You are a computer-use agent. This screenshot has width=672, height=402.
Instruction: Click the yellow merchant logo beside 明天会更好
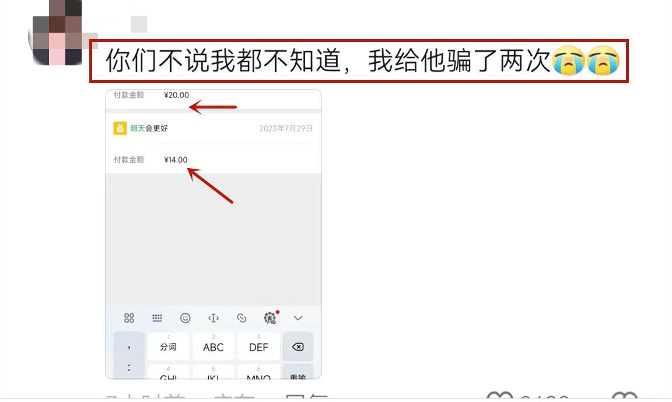pos(120,128)
